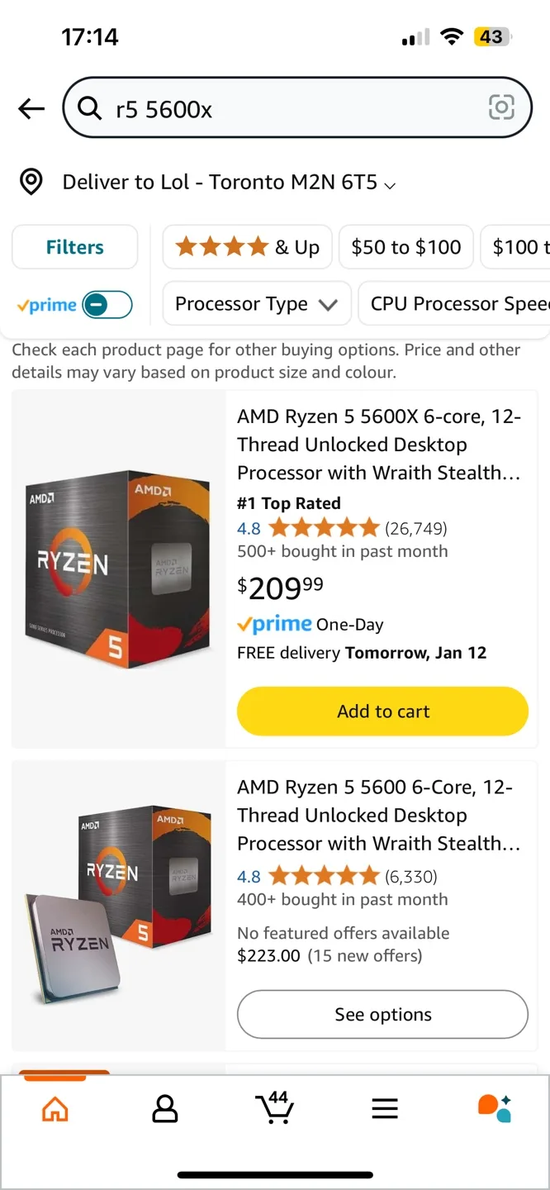Open the Ryzen 5 5600X product image
The height and width of the screenshot is (1190, 550).
119,569
